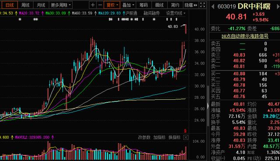Zoom in chart with plus icon
The height and width of the screenshot is (161, 280).
click(93, 5)
